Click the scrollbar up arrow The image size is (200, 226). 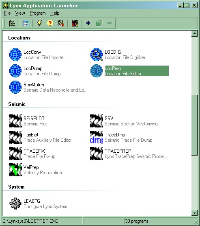[x=195, y=33]
